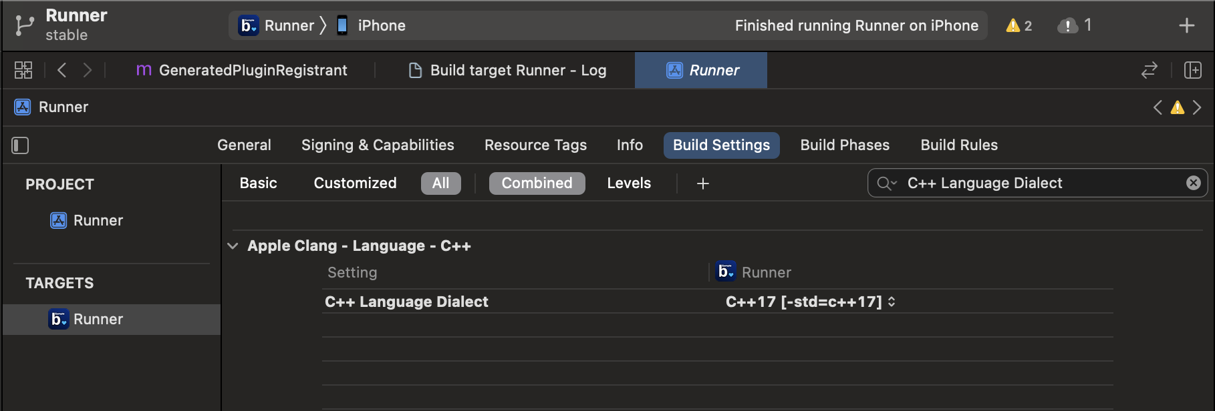The width and height of the screenshot is (1215, 411).
Task: Select the Runner editor tab
Action: pos(701,70)
